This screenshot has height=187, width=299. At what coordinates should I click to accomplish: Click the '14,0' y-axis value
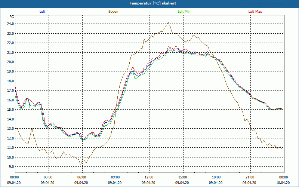tap(10, 119)
